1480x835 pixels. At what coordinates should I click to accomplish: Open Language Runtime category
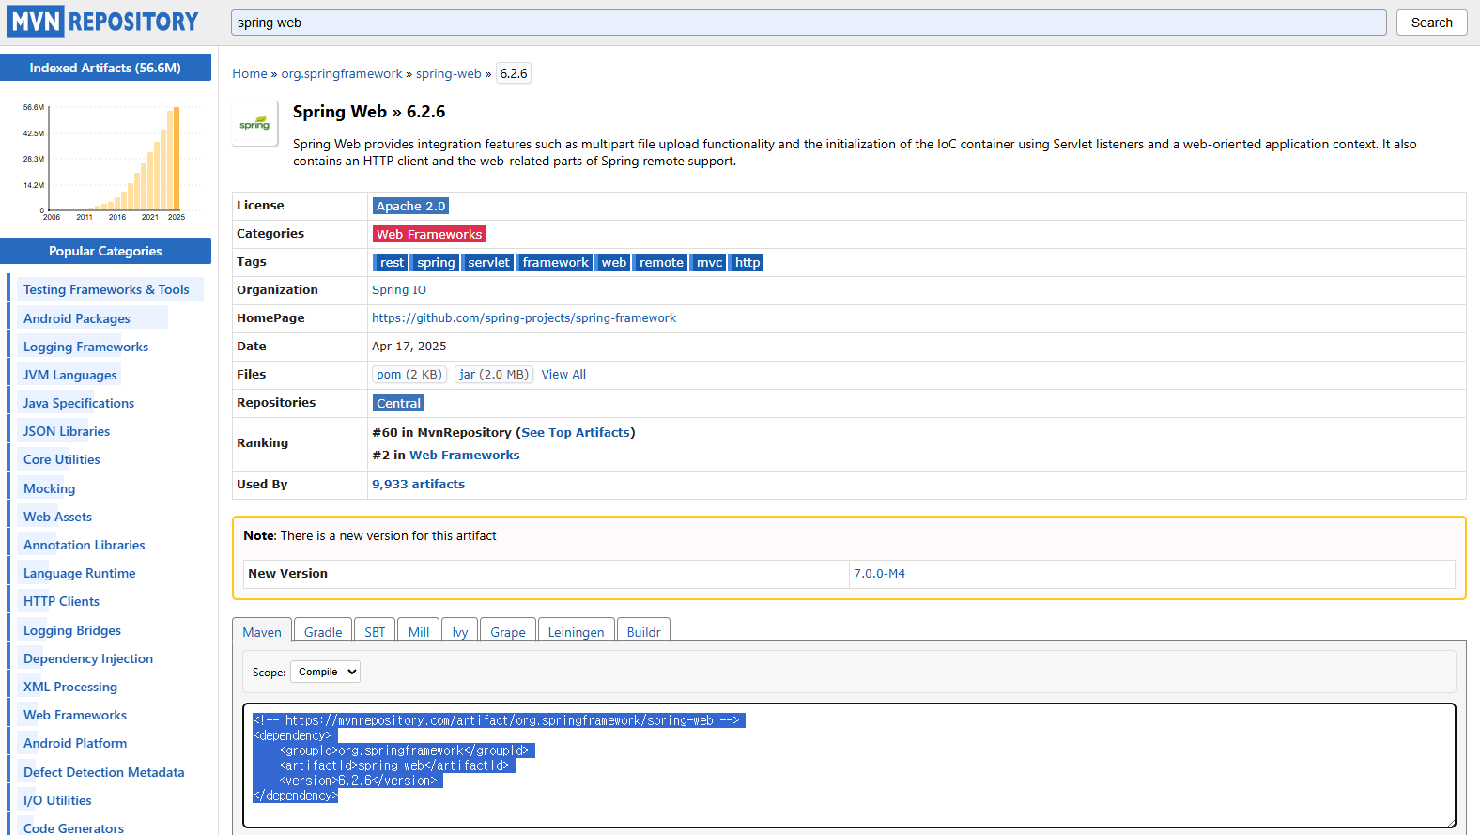[x=80, y=573]
